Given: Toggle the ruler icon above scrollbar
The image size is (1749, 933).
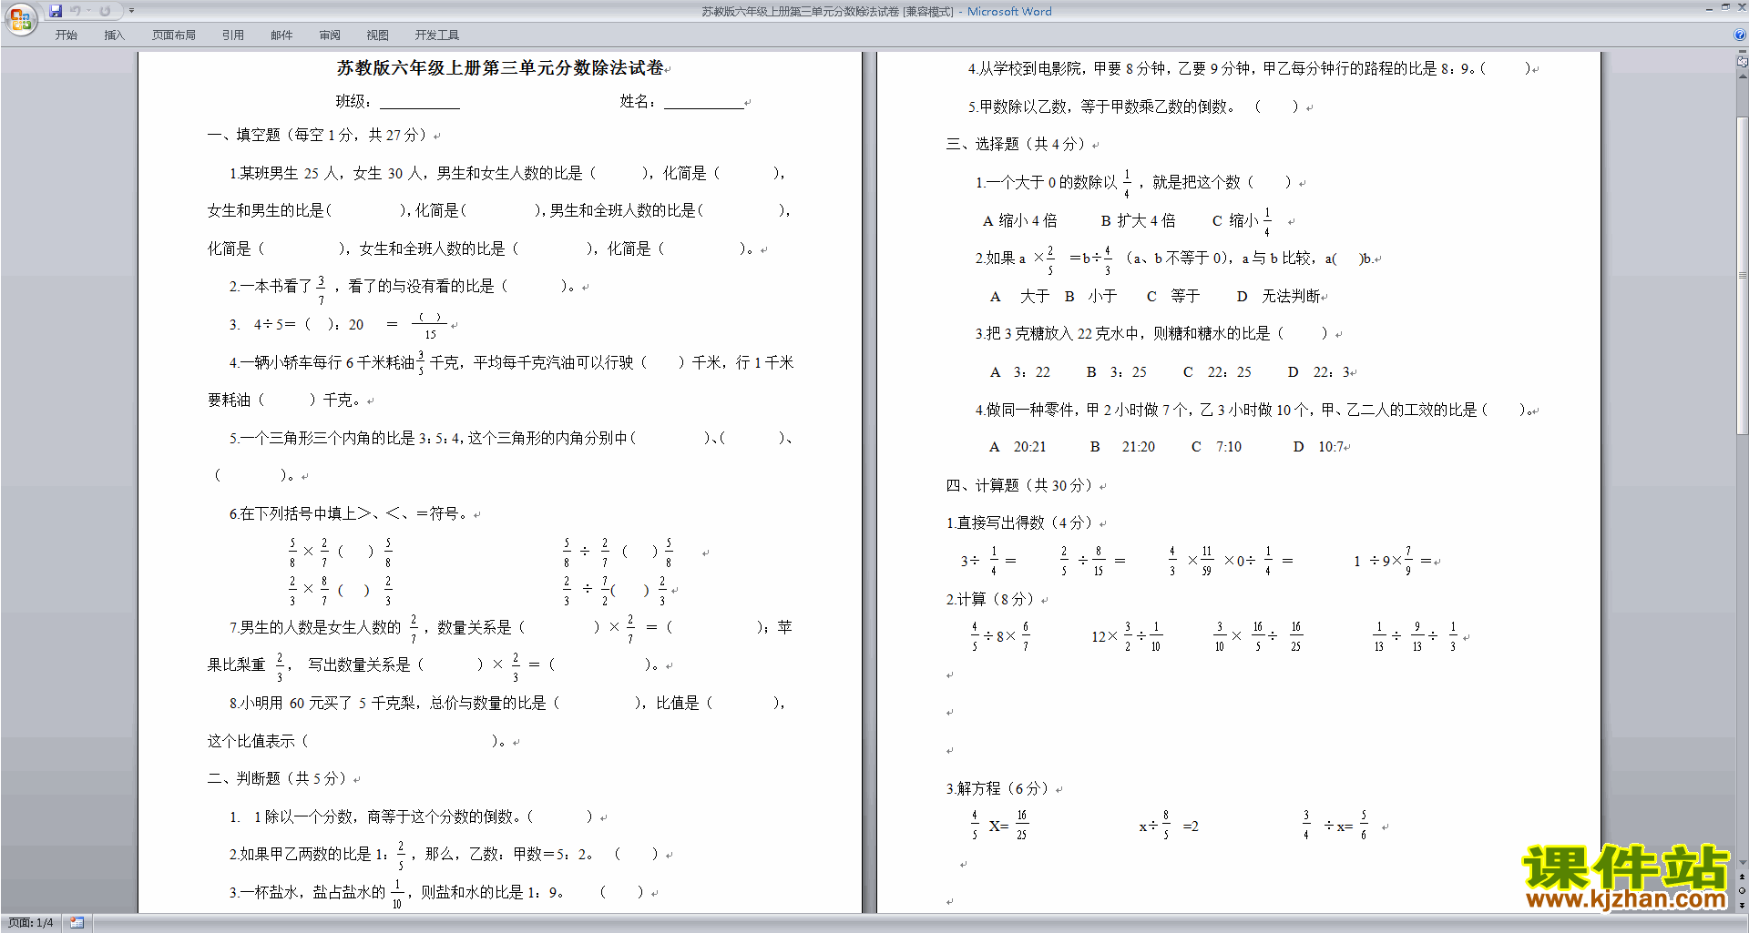Looking at the screenshot, I should tap(1743, 62).
